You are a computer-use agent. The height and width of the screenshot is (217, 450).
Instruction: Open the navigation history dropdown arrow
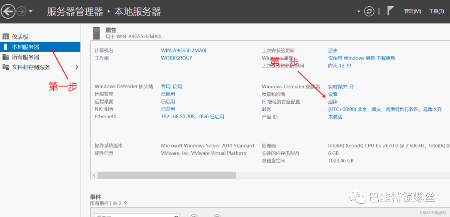tap(30, 12)
